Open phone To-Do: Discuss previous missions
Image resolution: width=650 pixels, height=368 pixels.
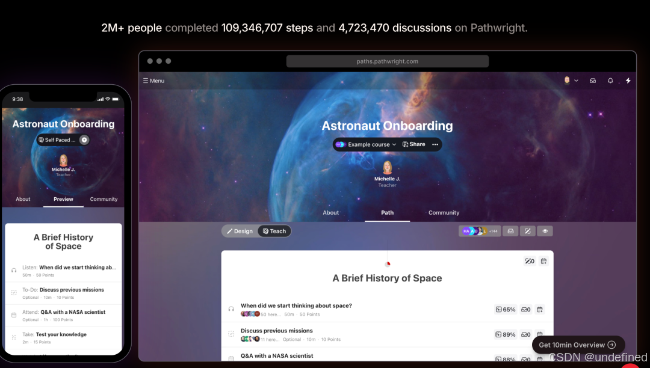coord(63,290)
